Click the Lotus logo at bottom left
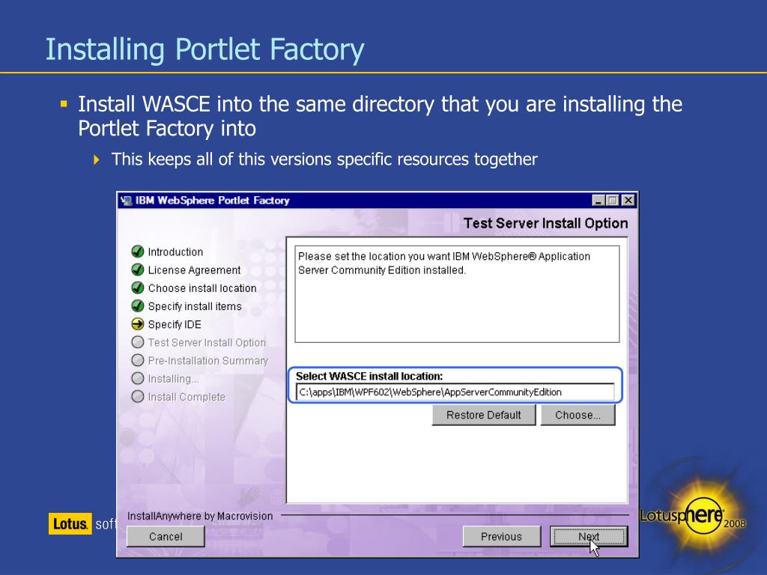The image size is (767, 575). point(70,523)
